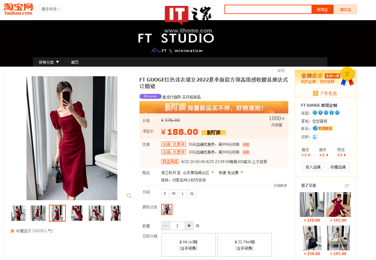This screenshot has width=376, height=260.
Task: Go to the 首页 tab
Action: click(75, 62)
